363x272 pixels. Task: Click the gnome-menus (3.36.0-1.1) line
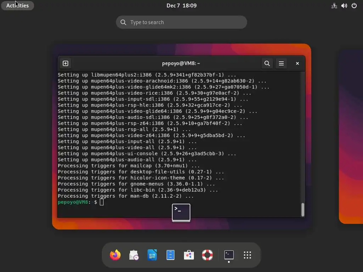[x=136, y=184]
